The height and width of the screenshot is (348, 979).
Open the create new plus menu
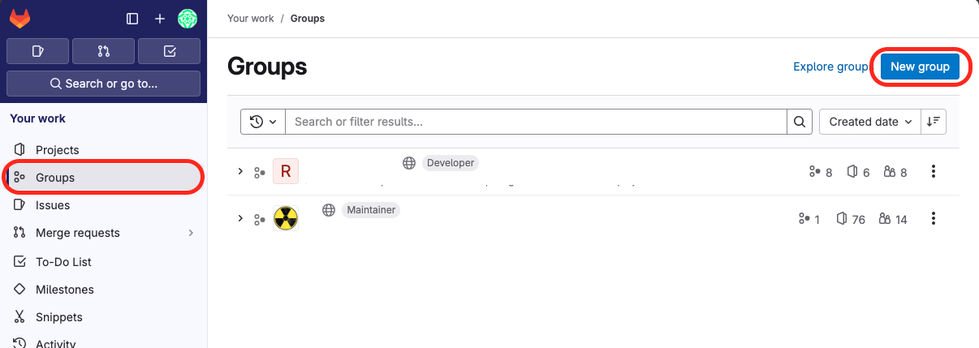click(x=159, y=19)
